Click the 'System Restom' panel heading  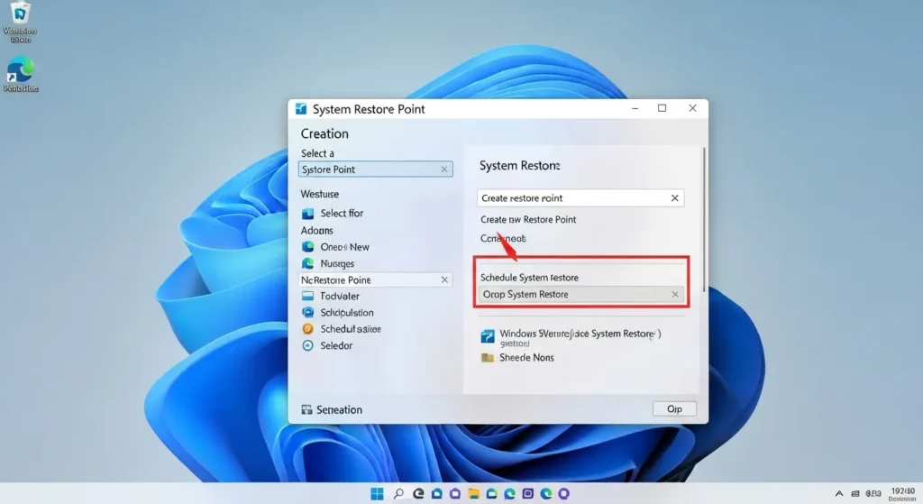click(x=519, y=166)
